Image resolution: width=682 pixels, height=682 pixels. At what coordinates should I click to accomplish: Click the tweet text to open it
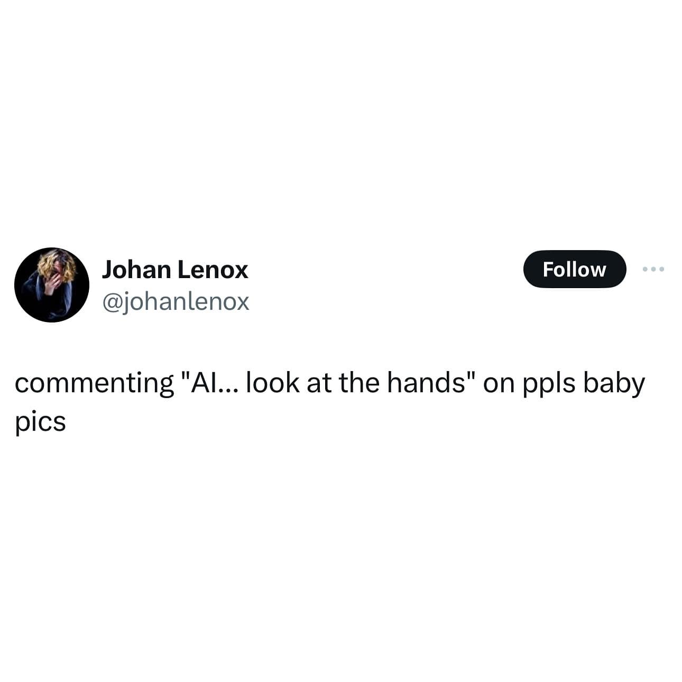330,401
